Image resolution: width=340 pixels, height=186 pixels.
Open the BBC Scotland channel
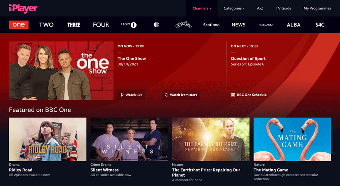[x=211, y=25]
